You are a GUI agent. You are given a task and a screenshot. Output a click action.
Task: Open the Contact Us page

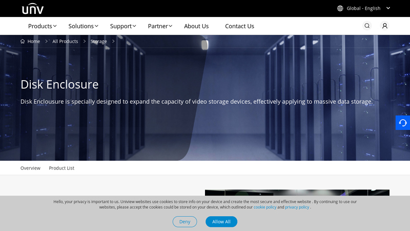[x=239, y=26]
